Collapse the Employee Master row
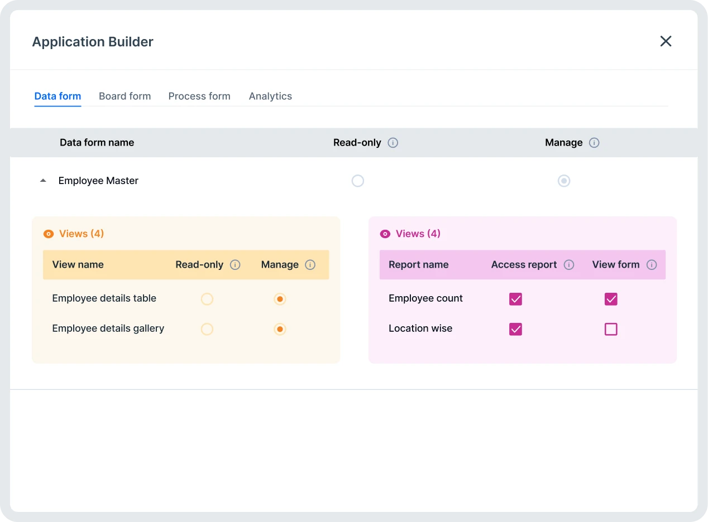 coord(43,181)
